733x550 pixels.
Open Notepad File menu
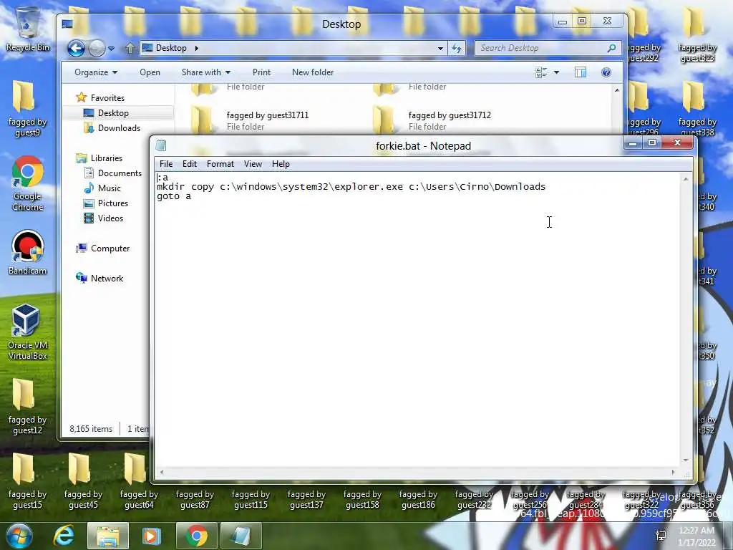coord(166,164)
